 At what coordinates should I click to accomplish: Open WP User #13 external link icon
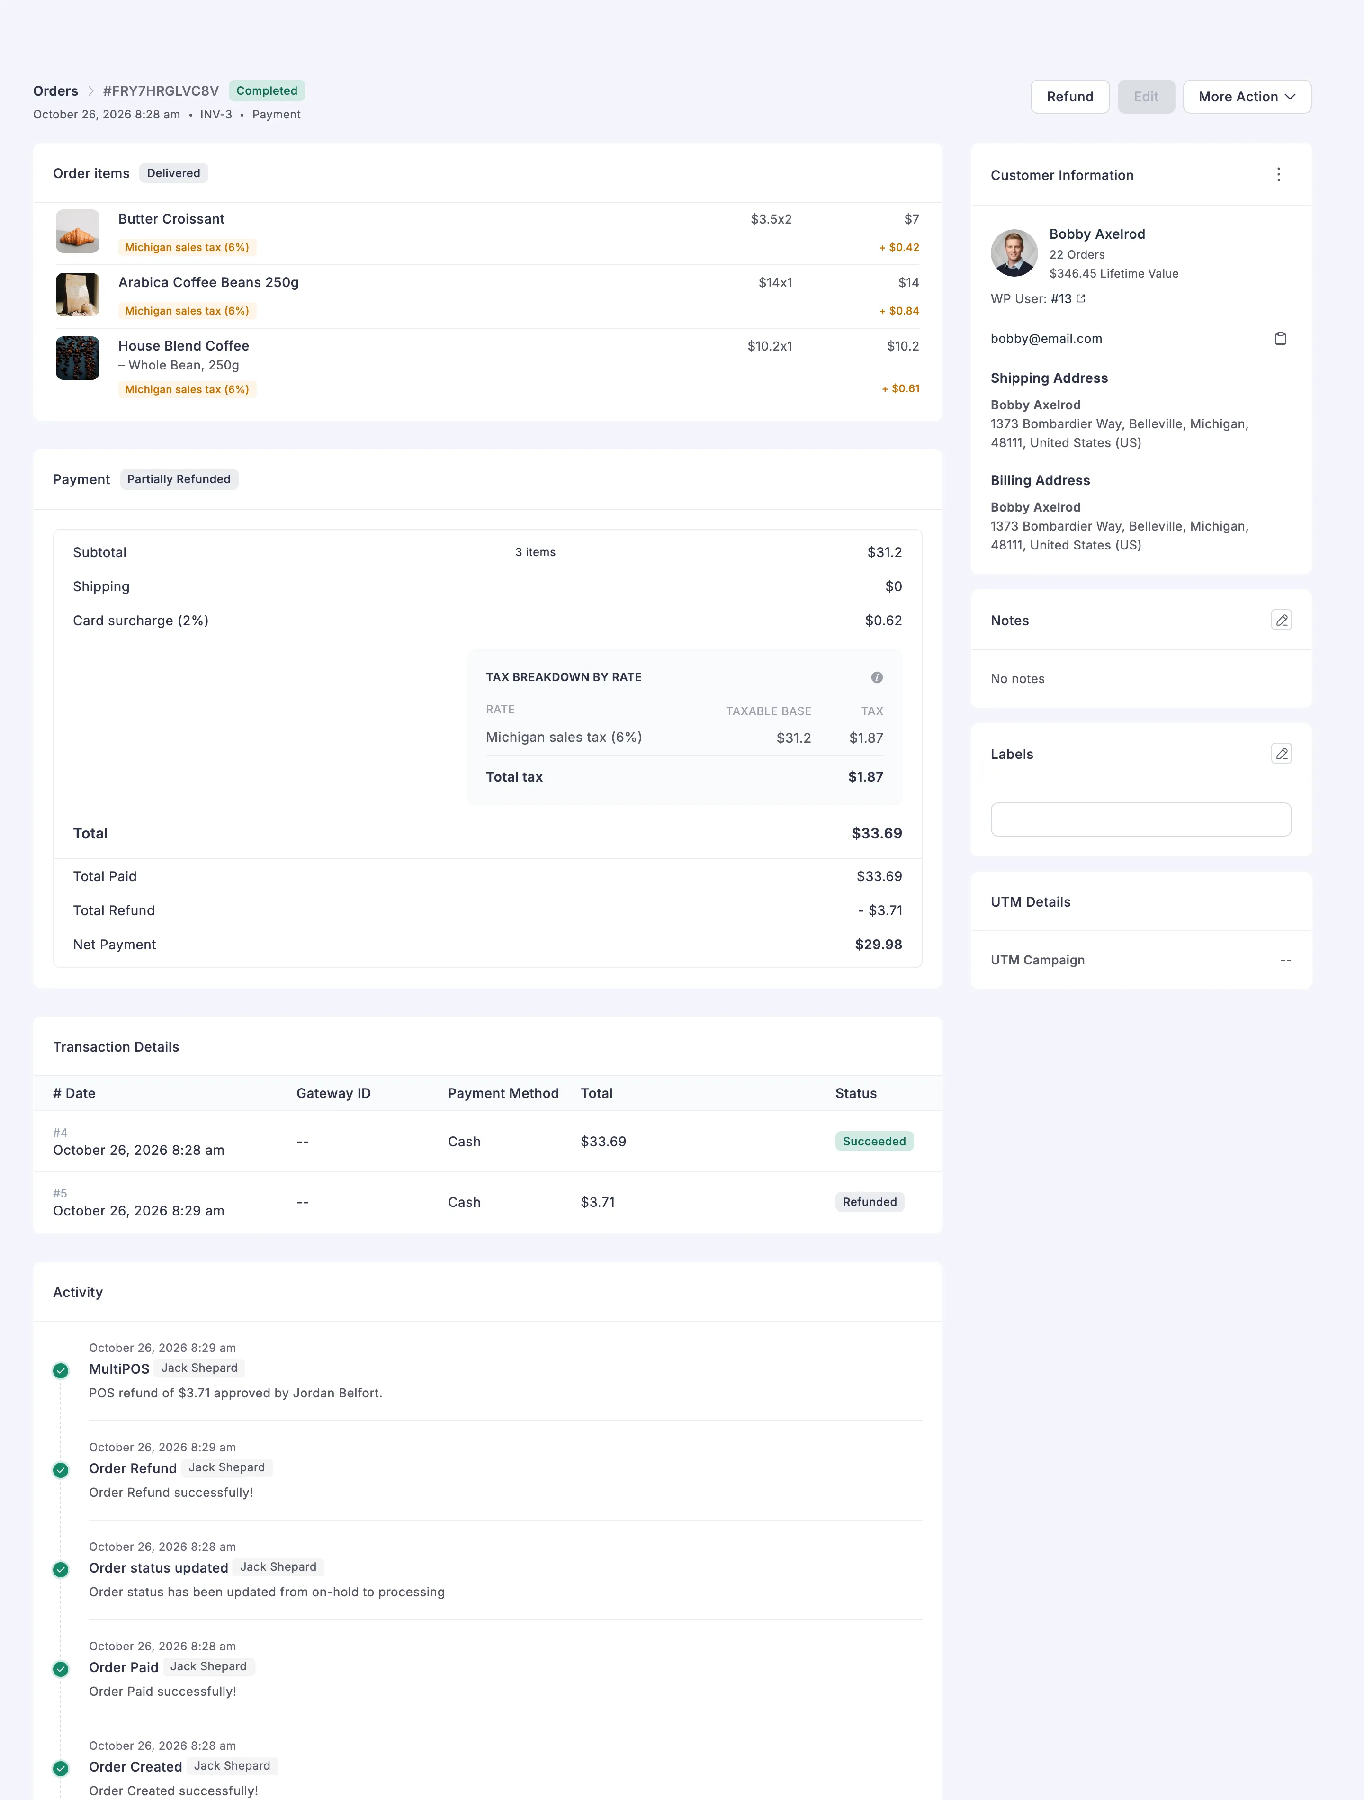point(1081,298)
